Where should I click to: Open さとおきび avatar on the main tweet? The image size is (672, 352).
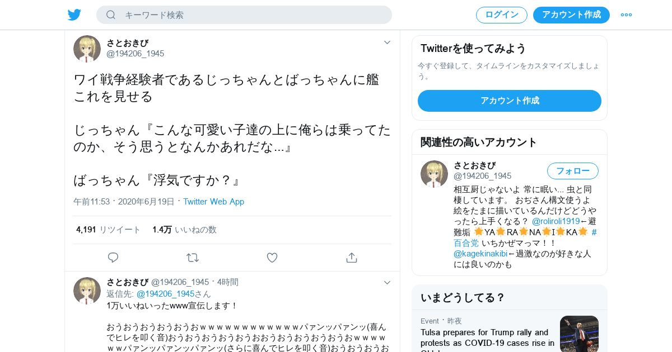(x=87, y=49)
